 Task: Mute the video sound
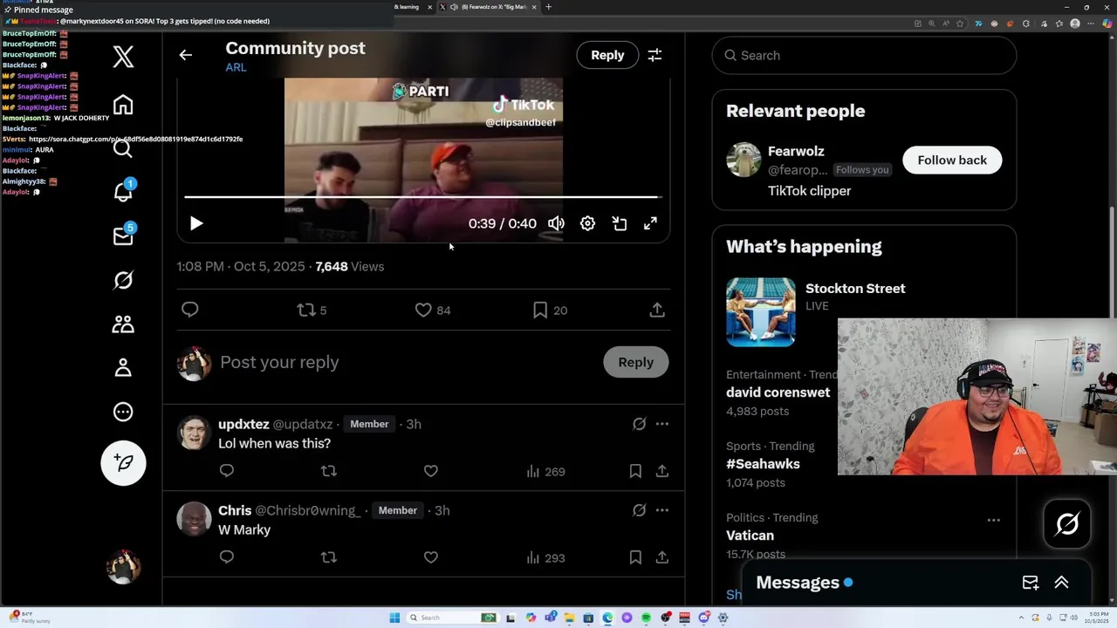coord(556,223)
